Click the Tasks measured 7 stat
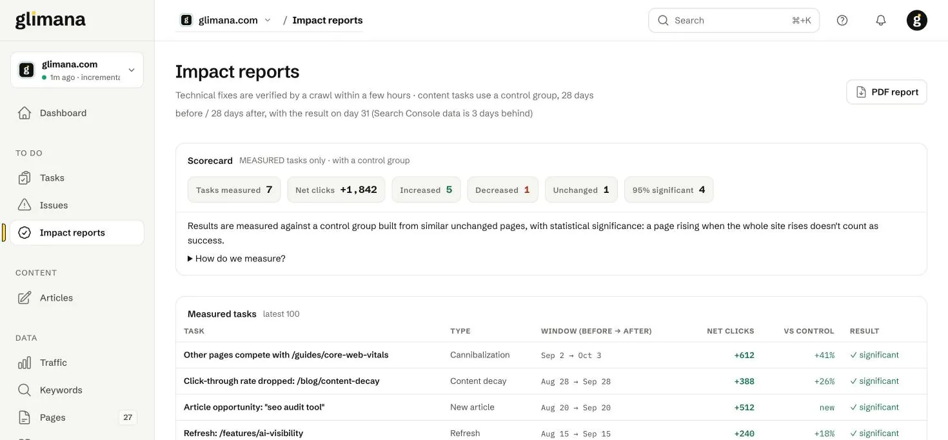This screenshot has width=948, height=440. coord(234,190)
